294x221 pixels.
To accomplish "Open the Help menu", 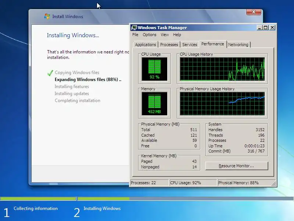I will click(x=177, y=35).
